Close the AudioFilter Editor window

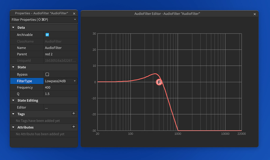click(254, 14)
